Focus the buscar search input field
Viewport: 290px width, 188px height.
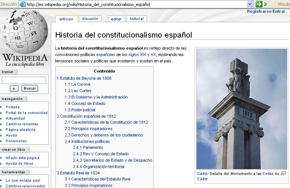tap(24, 80)
